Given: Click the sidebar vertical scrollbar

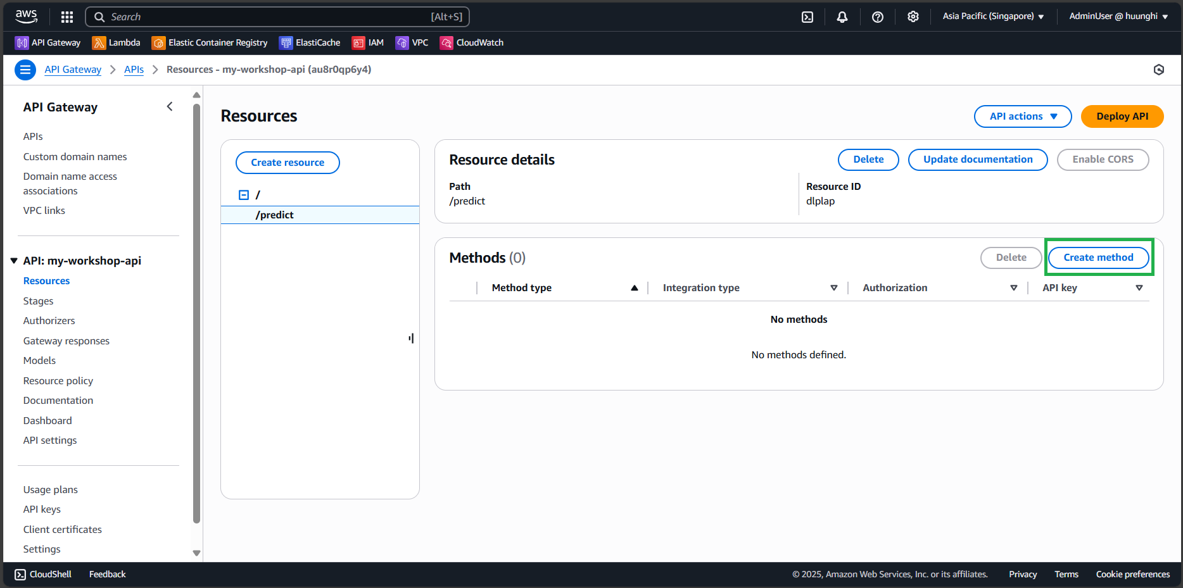Looking at the screenshot, I should [x=196, y=314].
